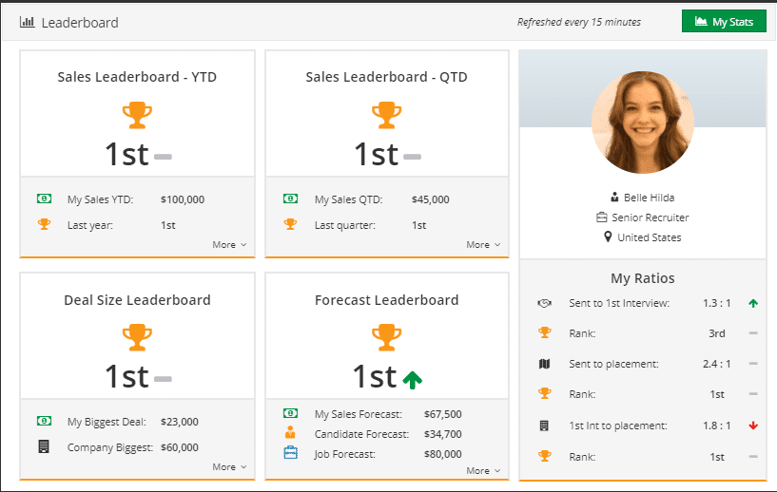This screenshot has height=492, width=777.
Task: Click the handshake icon beside Sent to 1st Interview
Action: (544, 303)
